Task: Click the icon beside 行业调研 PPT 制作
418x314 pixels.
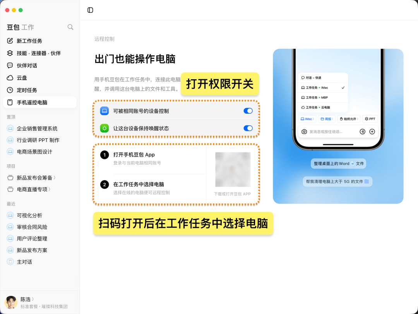Action: click(x=10, y=140)
